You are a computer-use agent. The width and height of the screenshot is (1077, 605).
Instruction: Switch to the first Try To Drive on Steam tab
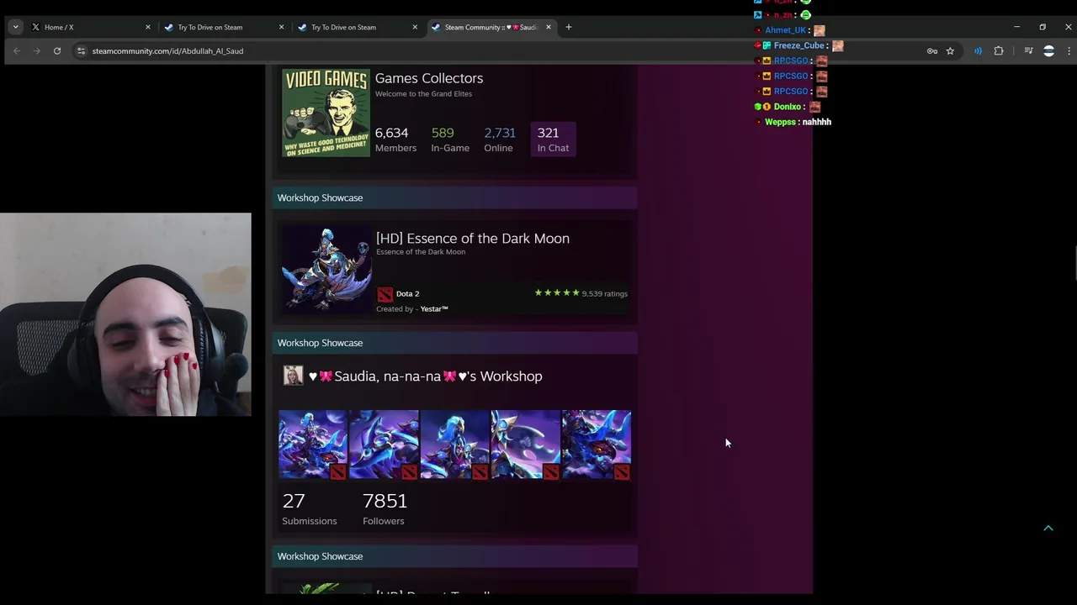pos(223,27)
